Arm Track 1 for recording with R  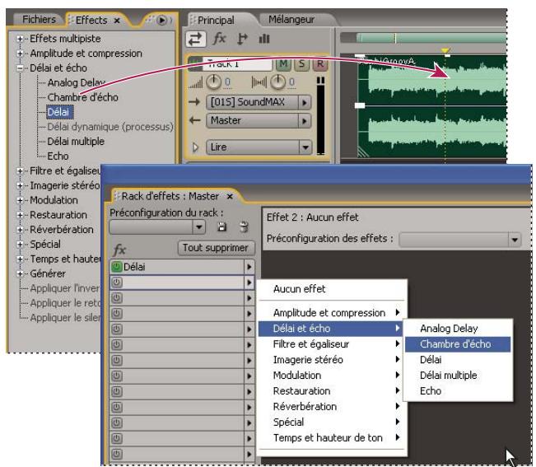click(320, 63)
